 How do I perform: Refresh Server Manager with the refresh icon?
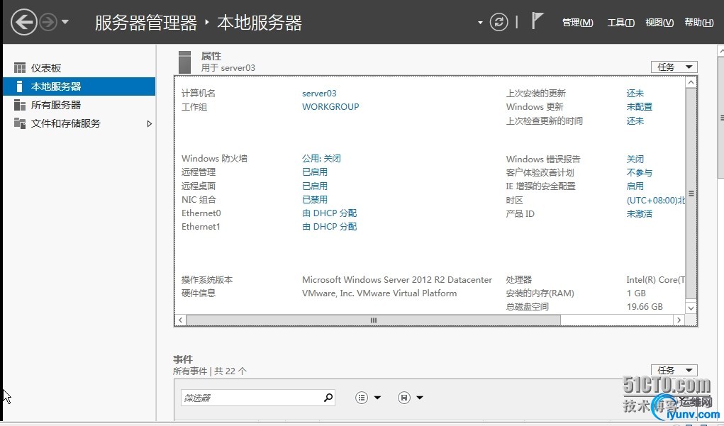point(499,22)
